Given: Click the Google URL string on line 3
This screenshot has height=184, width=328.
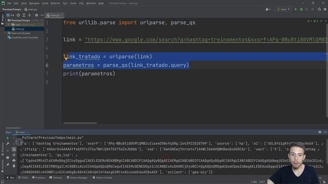Looking at the screenshot, I should pos(206,40).
